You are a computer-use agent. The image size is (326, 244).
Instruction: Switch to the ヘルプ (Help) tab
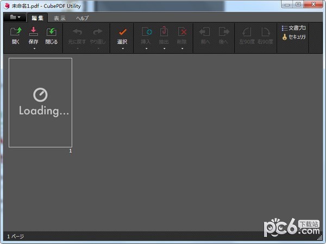83,18
